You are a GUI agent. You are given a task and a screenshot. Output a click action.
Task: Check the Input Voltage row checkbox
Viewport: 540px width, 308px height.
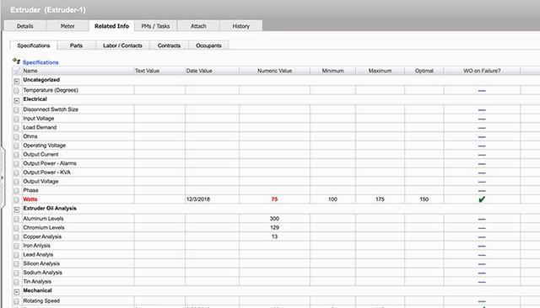pos(16,119)
